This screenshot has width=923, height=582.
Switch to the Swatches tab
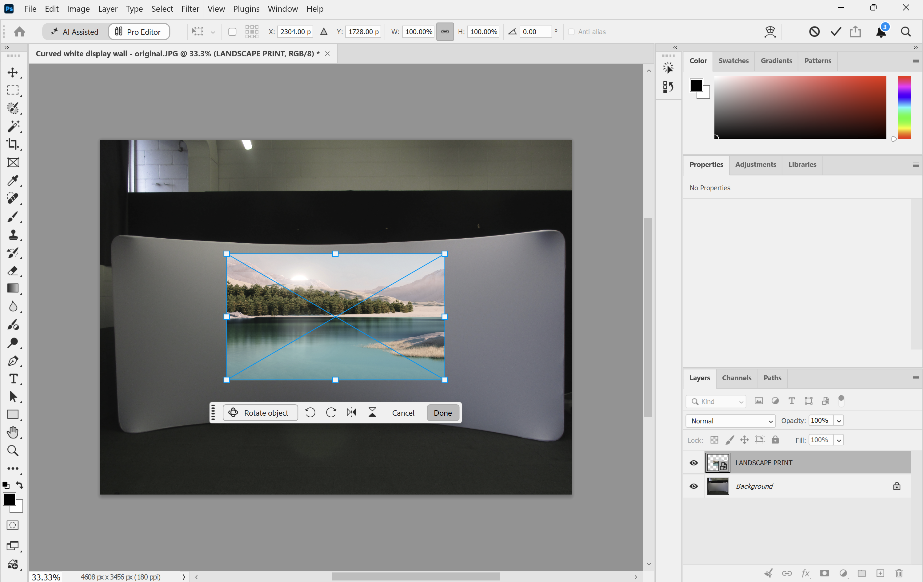(x=733, y=61)
